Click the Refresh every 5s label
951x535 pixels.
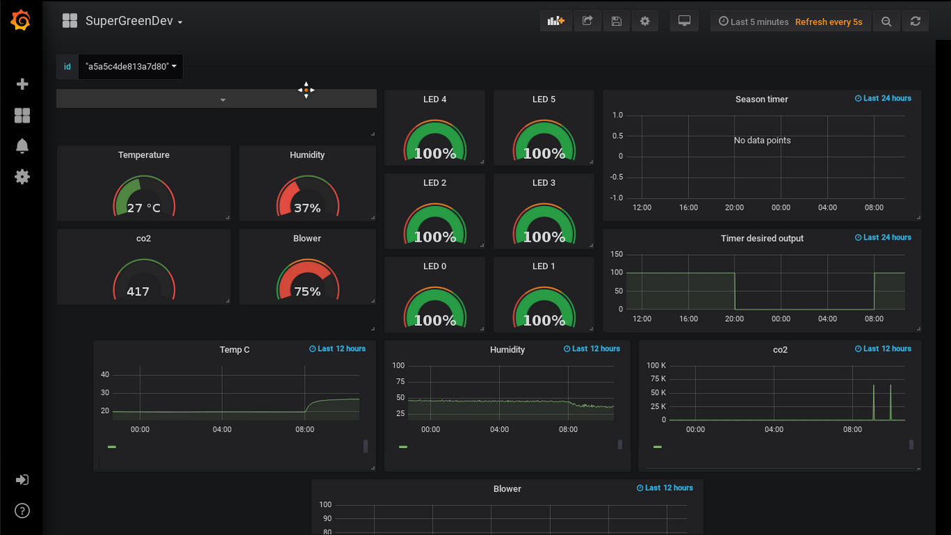(x=828, y=22)
